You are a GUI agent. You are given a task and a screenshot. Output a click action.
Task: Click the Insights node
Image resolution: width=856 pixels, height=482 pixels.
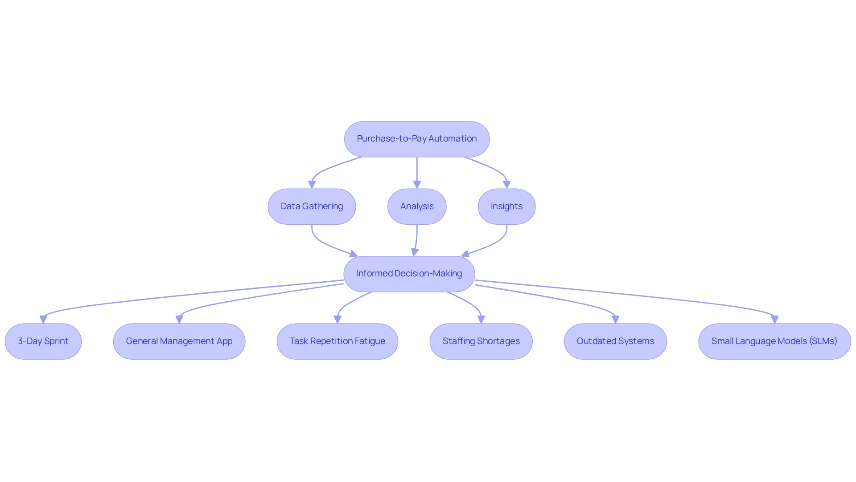point(507,206)
